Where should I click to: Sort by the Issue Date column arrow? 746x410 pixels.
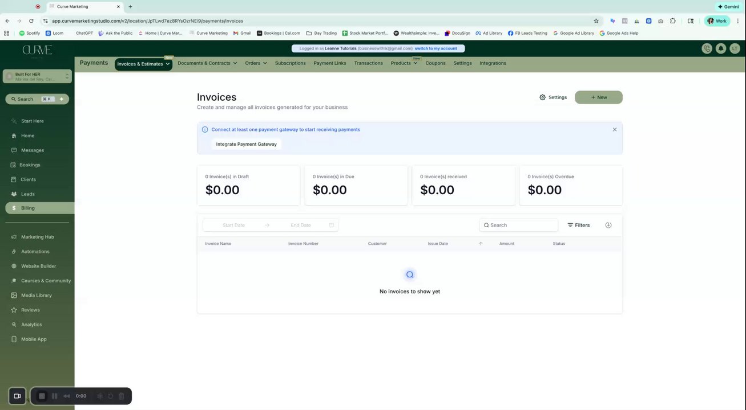coord(481,244)
